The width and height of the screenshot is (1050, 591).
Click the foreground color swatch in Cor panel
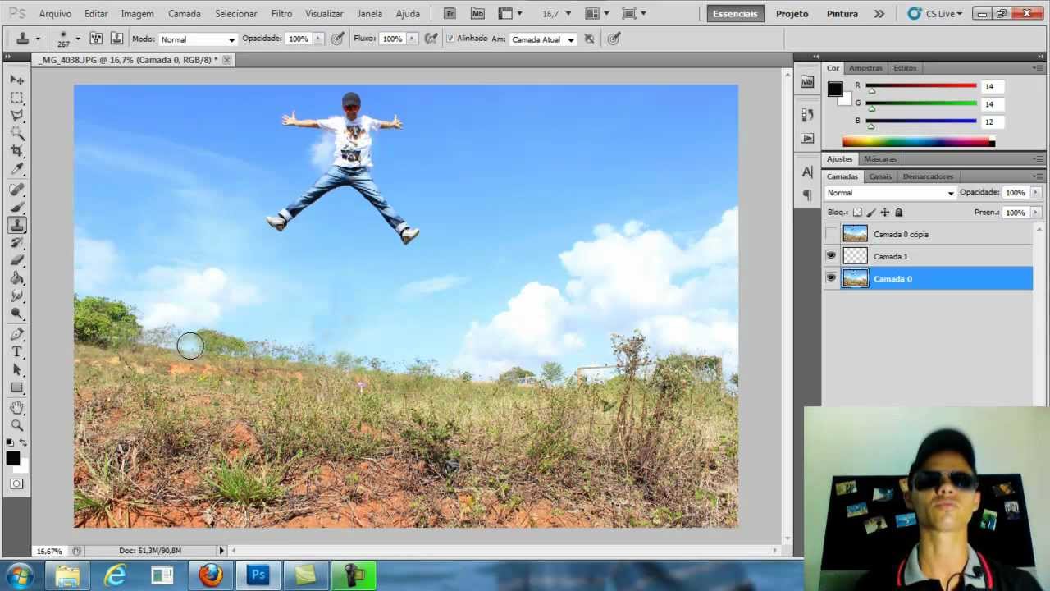[834, 89]
